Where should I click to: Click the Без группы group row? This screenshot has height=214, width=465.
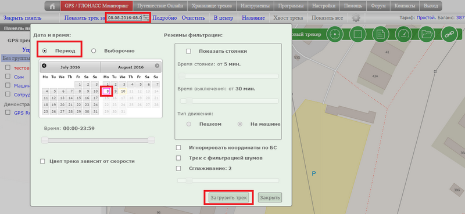pyautogui.click(x=16, y=59)
